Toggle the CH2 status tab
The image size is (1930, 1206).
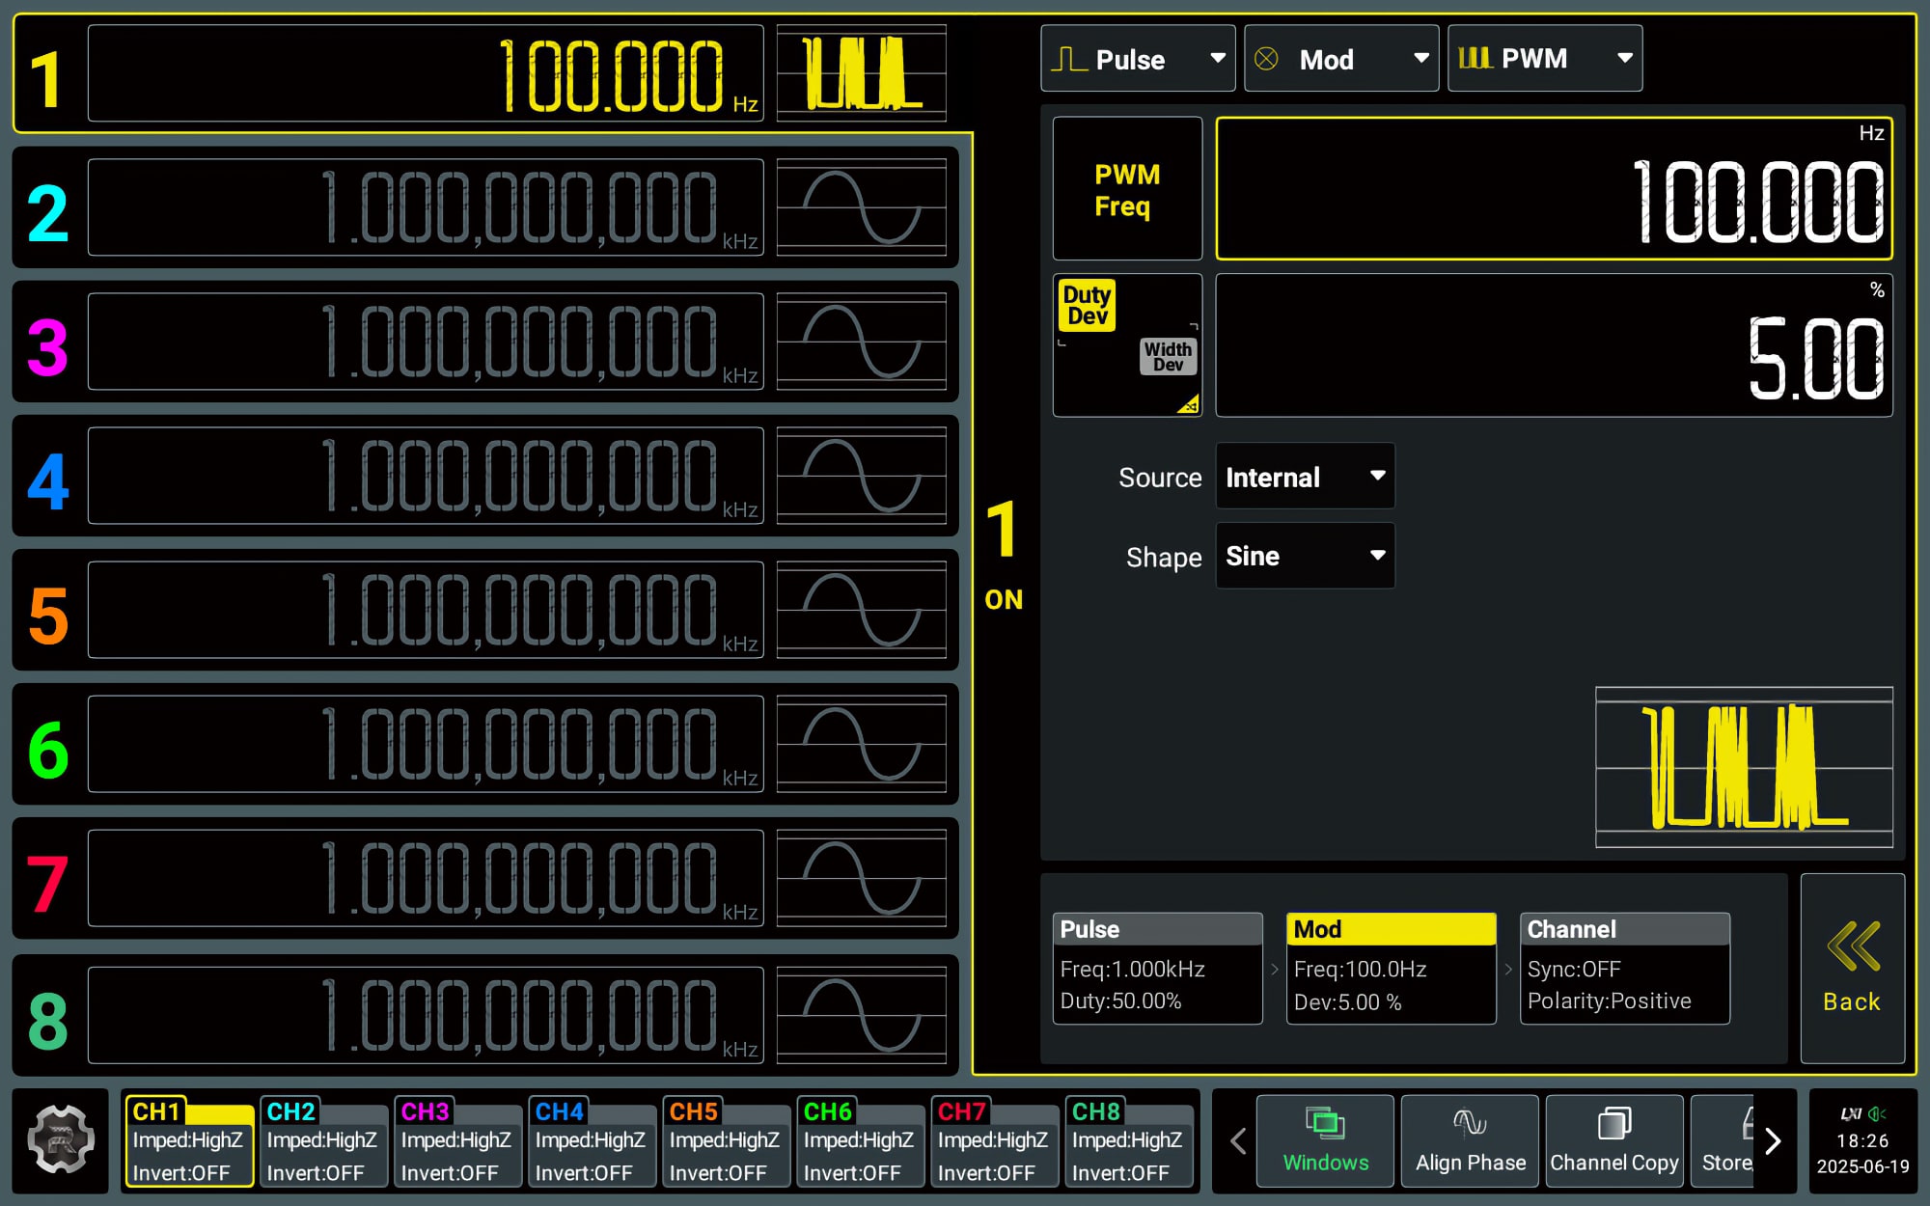[x=323, y=1141]
